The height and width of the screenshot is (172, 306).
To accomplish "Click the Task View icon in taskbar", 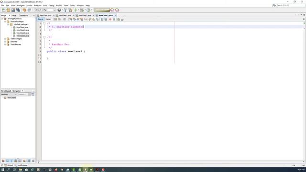I will pyautogui.click(x=14, y=170).
